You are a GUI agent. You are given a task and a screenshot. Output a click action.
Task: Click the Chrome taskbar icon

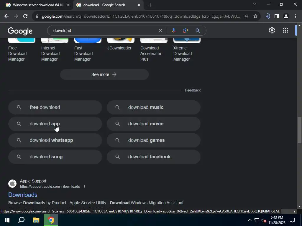coord(51,220)
